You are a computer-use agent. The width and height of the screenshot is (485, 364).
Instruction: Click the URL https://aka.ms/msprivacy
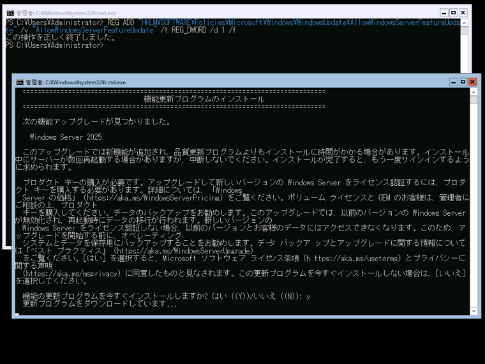71,273
